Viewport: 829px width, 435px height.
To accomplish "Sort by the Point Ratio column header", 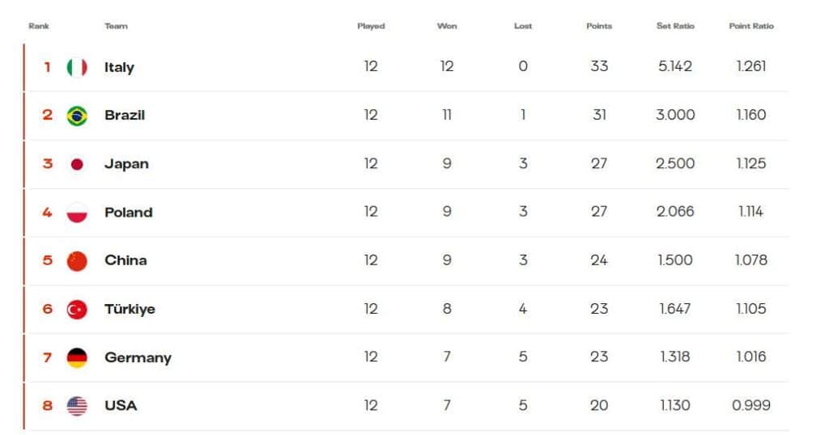I will tap(751, 26).
